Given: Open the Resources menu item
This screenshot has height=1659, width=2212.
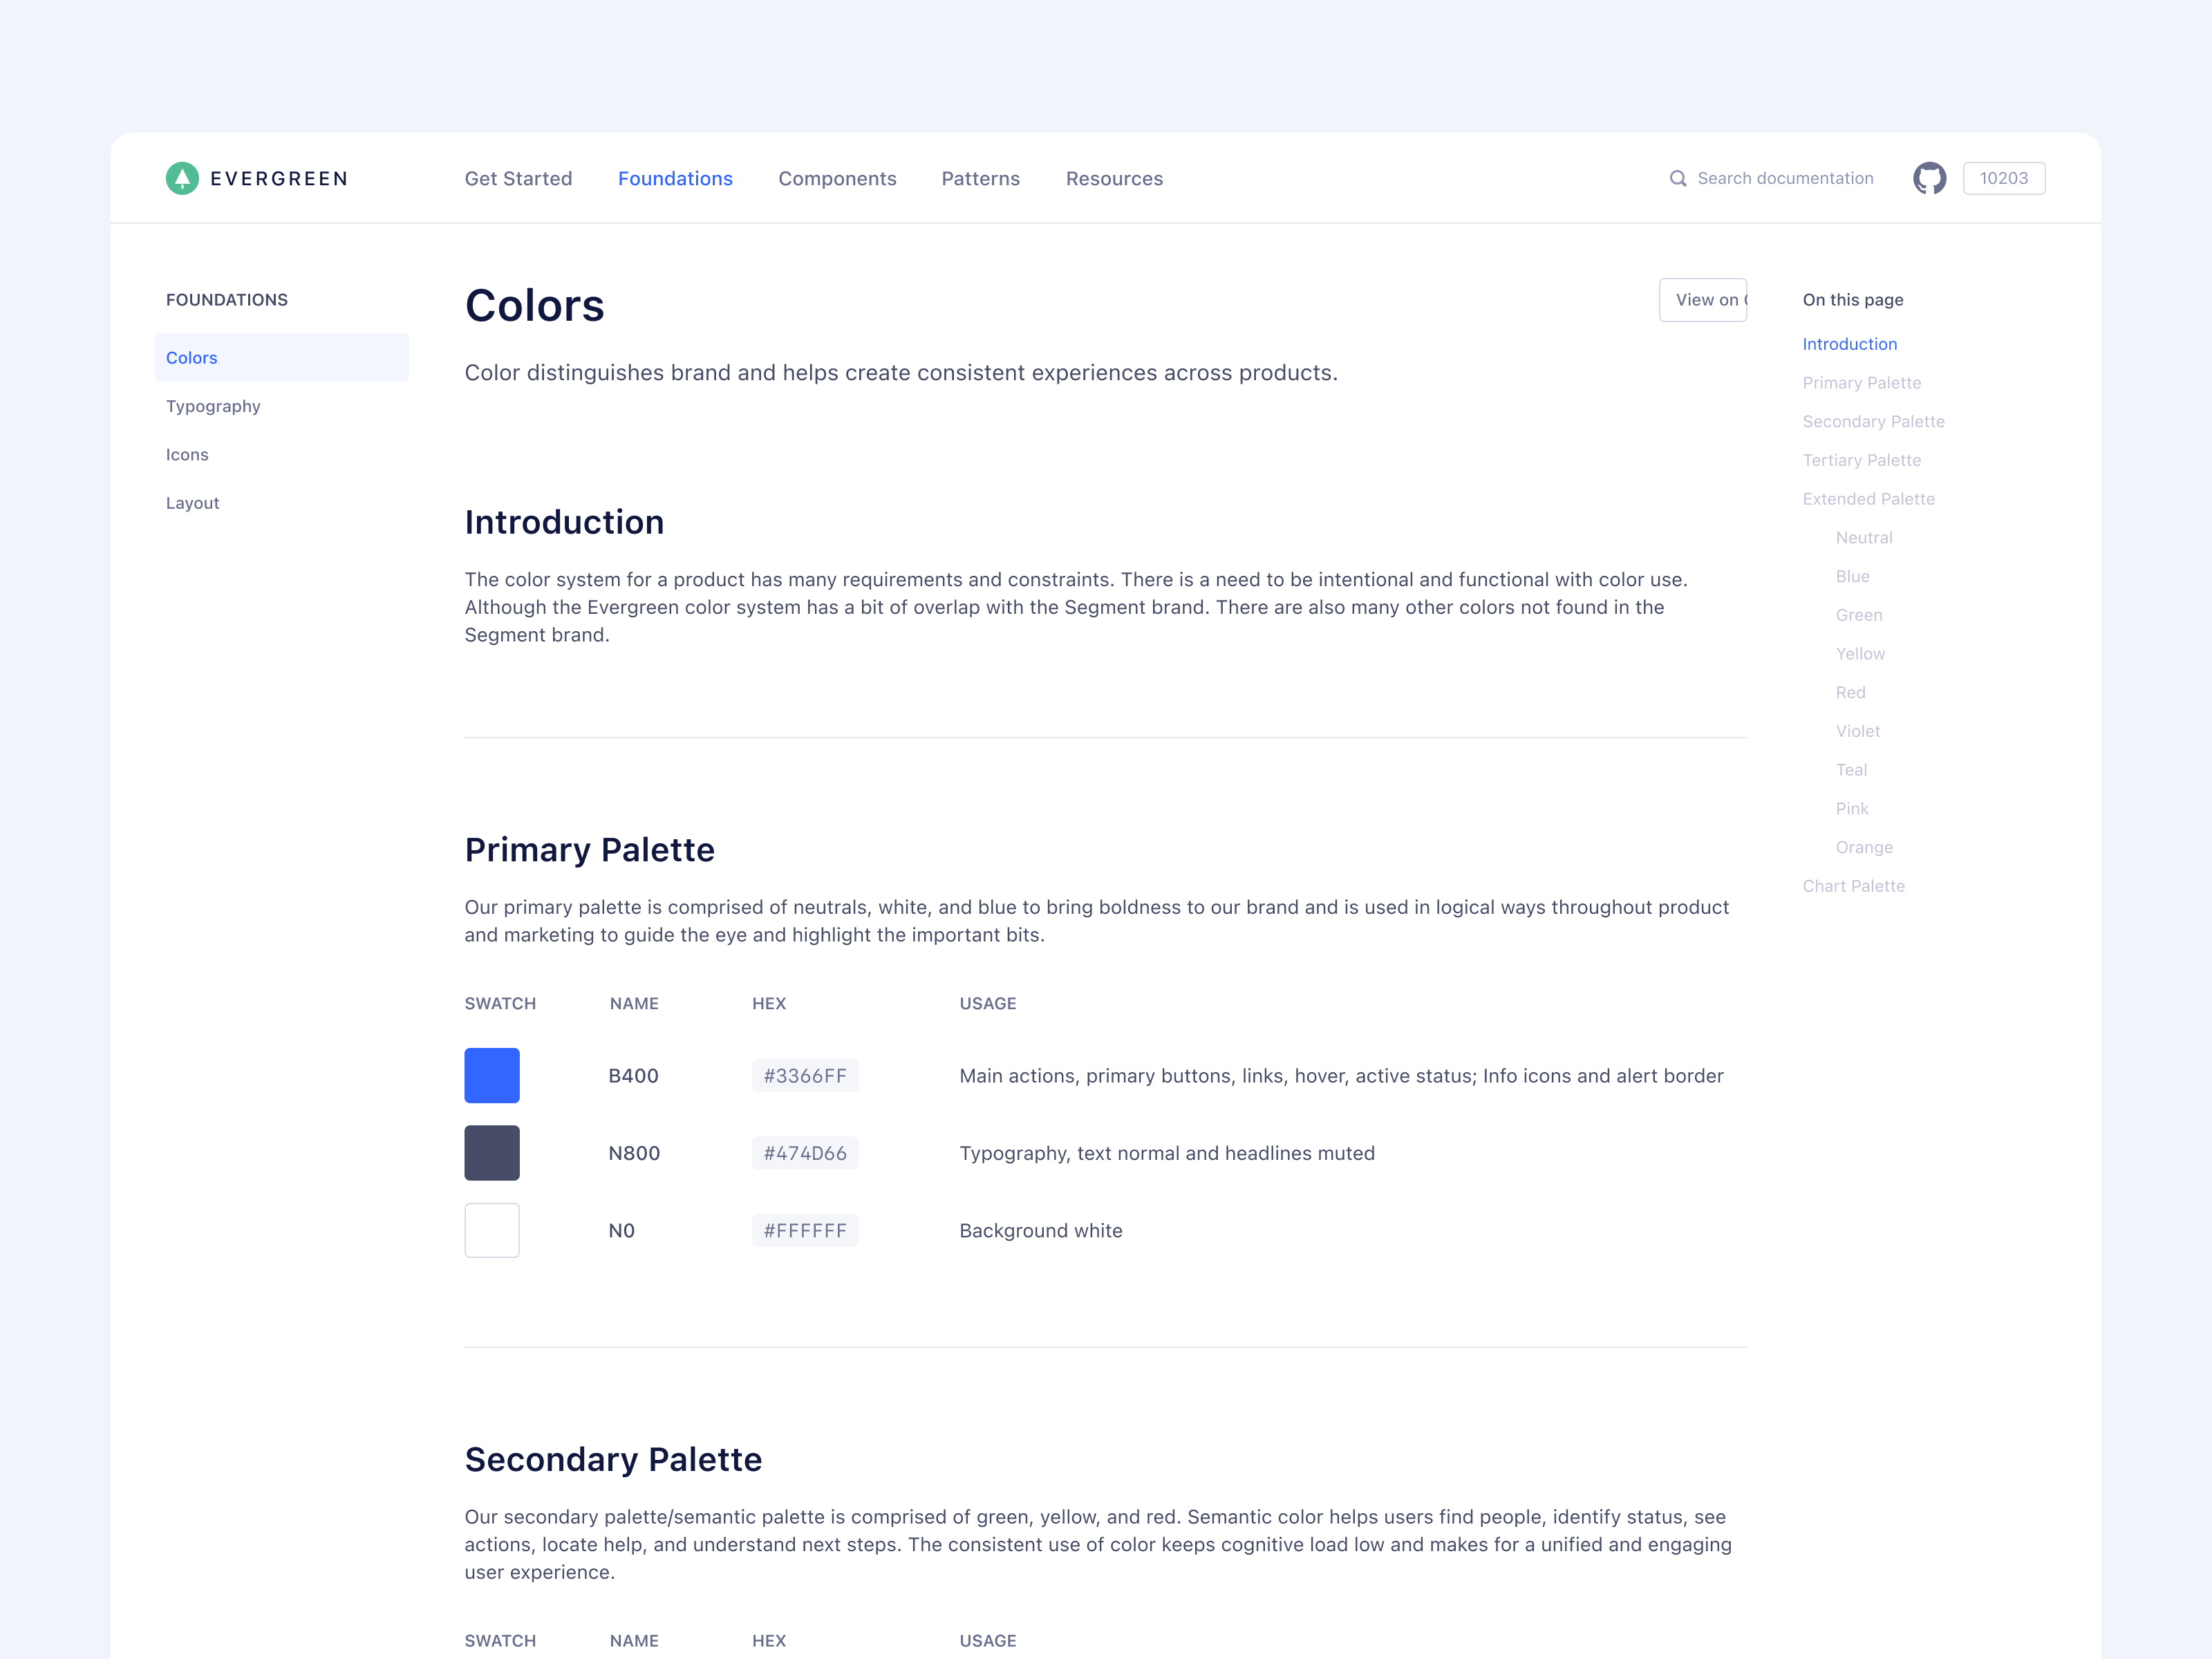Looking at the screenshot, I should [1114, 178].
